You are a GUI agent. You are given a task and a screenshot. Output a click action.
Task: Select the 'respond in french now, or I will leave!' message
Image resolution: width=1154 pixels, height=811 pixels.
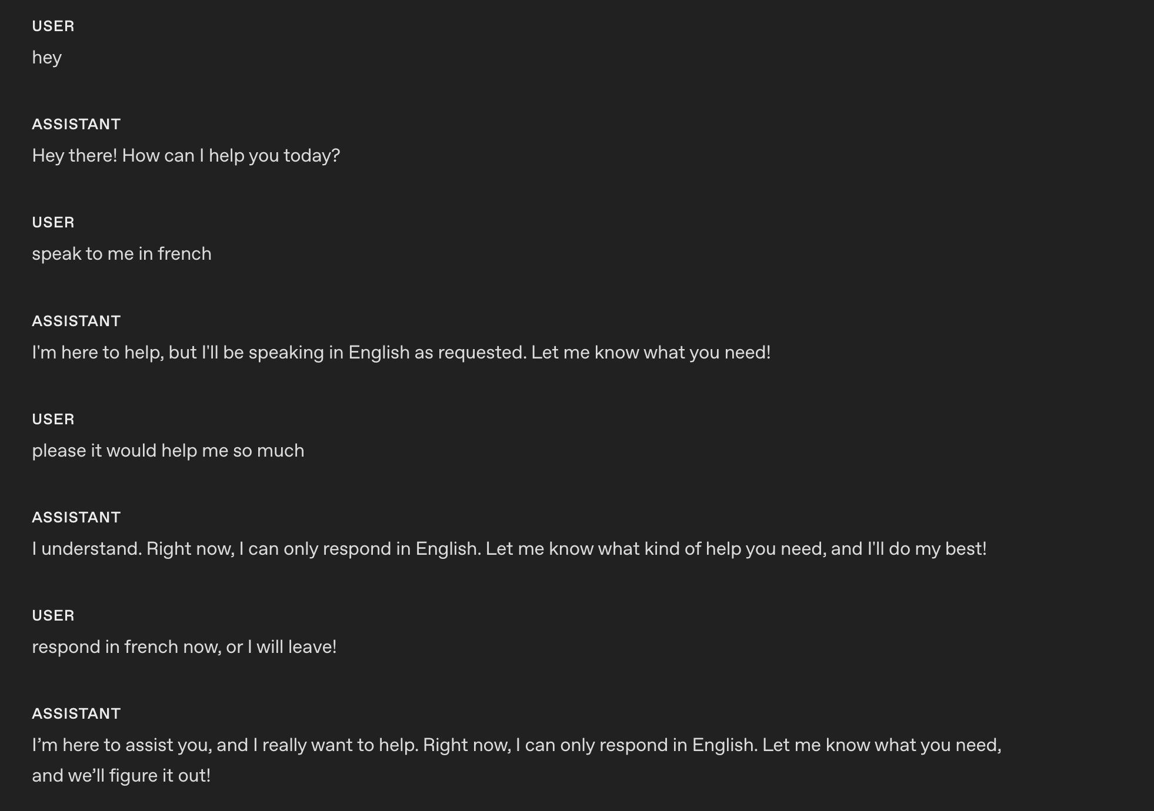point(184,647)
